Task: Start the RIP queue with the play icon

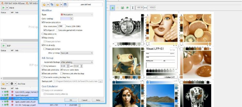Action: [3, 45]
